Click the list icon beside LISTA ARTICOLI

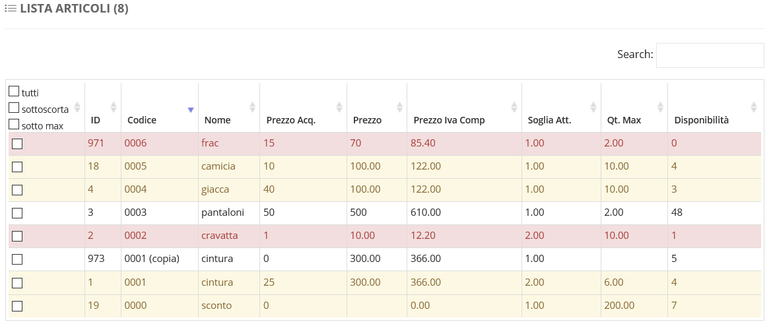(x=11, y=9)
